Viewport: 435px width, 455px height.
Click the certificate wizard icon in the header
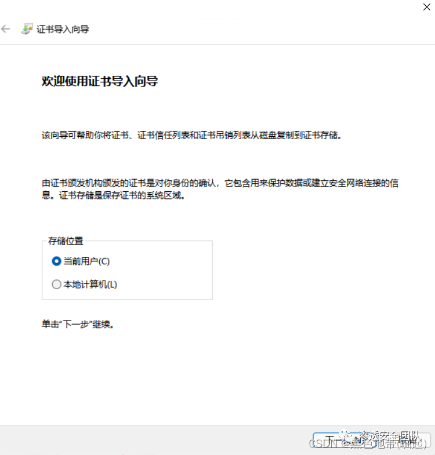pos(27,29)
